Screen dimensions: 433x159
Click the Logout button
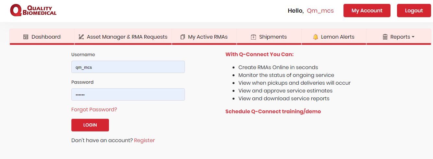(x=414, y=11)
